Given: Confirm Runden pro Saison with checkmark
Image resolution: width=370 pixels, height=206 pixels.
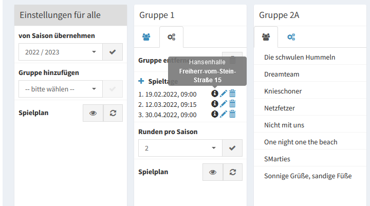Looking at the screenshot, I should (x=232, y=148).
